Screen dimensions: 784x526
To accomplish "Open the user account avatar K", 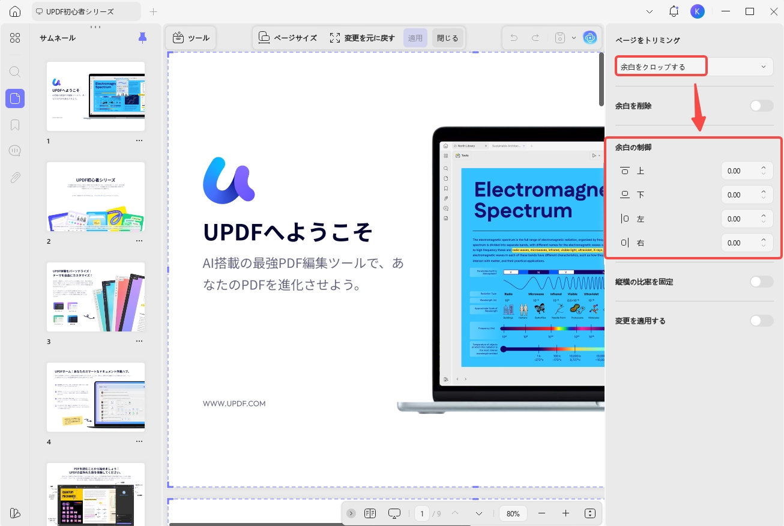I will (697, 11).
